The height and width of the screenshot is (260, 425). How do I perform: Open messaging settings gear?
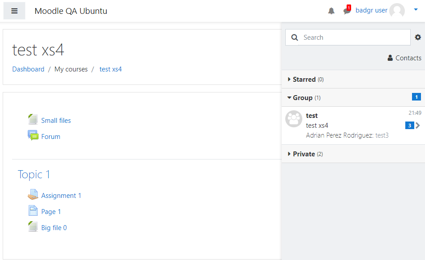[x=418, y=37]
